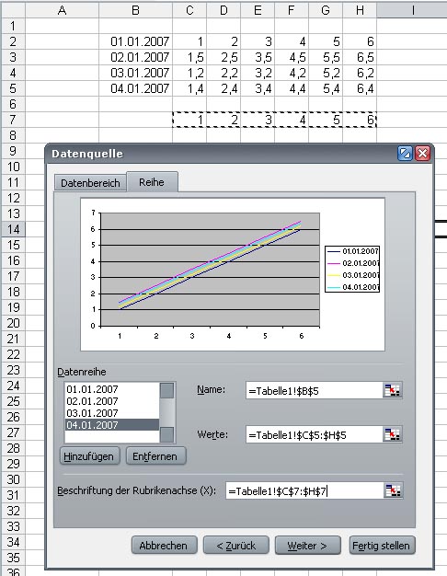Click the Datenreihe list scroll up arrow
Image resolution: width=447 pixels, height=576 pixels.
[167, 390]
